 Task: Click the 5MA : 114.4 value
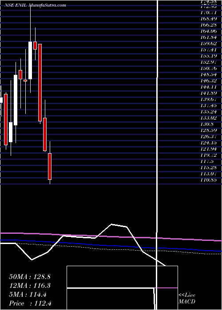tap(28, 294)
